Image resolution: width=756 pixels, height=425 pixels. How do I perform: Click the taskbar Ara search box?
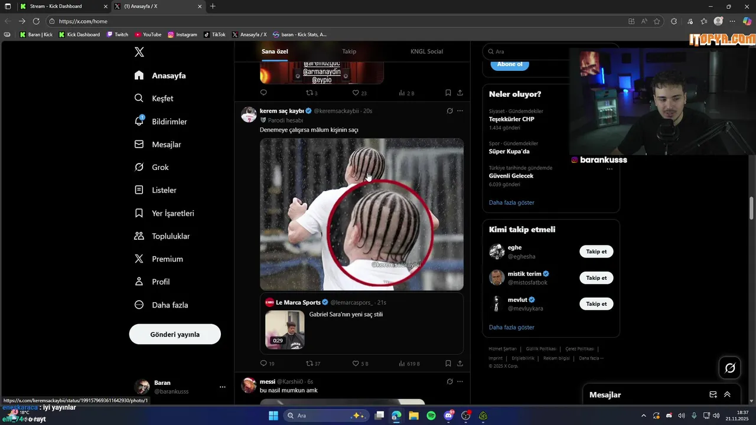point(325,416)
